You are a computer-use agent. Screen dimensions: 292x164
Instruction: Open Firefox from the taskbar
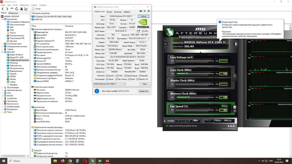[62, 161]
